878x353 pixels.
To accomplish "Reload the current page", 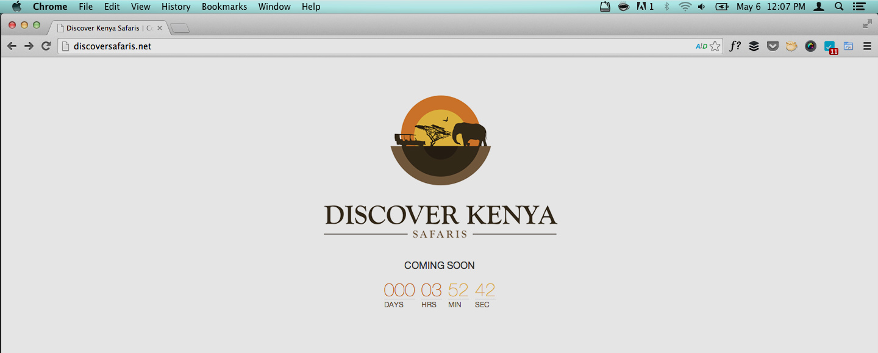I will 46,46.
